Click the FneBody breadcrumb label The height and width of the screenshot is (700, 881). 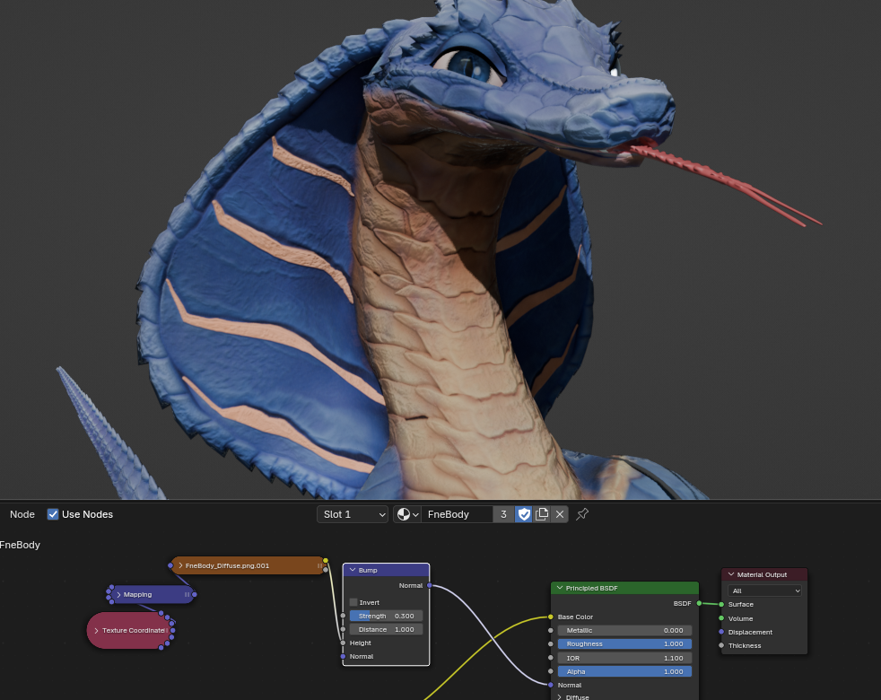click(x=20, y=545)
